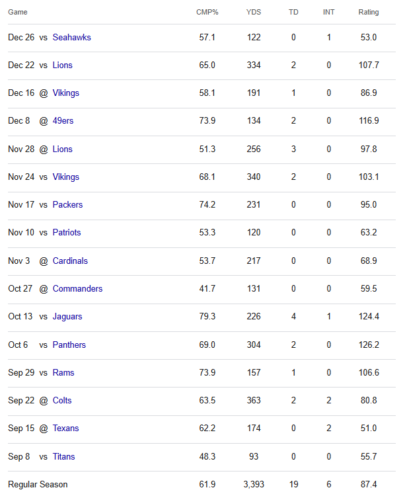Open the Titans team link

pos(63,457)
